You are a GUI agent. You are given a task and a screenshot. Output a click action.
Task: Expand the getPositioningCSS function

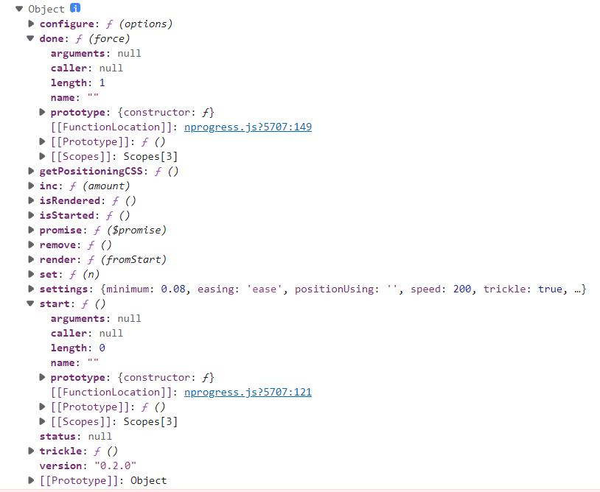point(31,171)
